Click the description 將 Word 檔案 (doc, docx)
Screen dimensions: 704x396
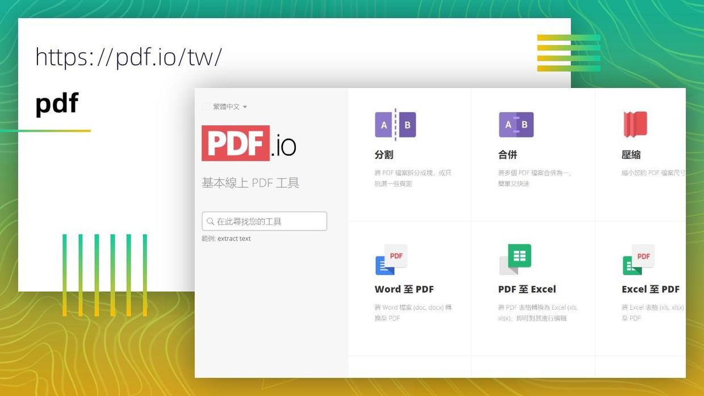413,313
